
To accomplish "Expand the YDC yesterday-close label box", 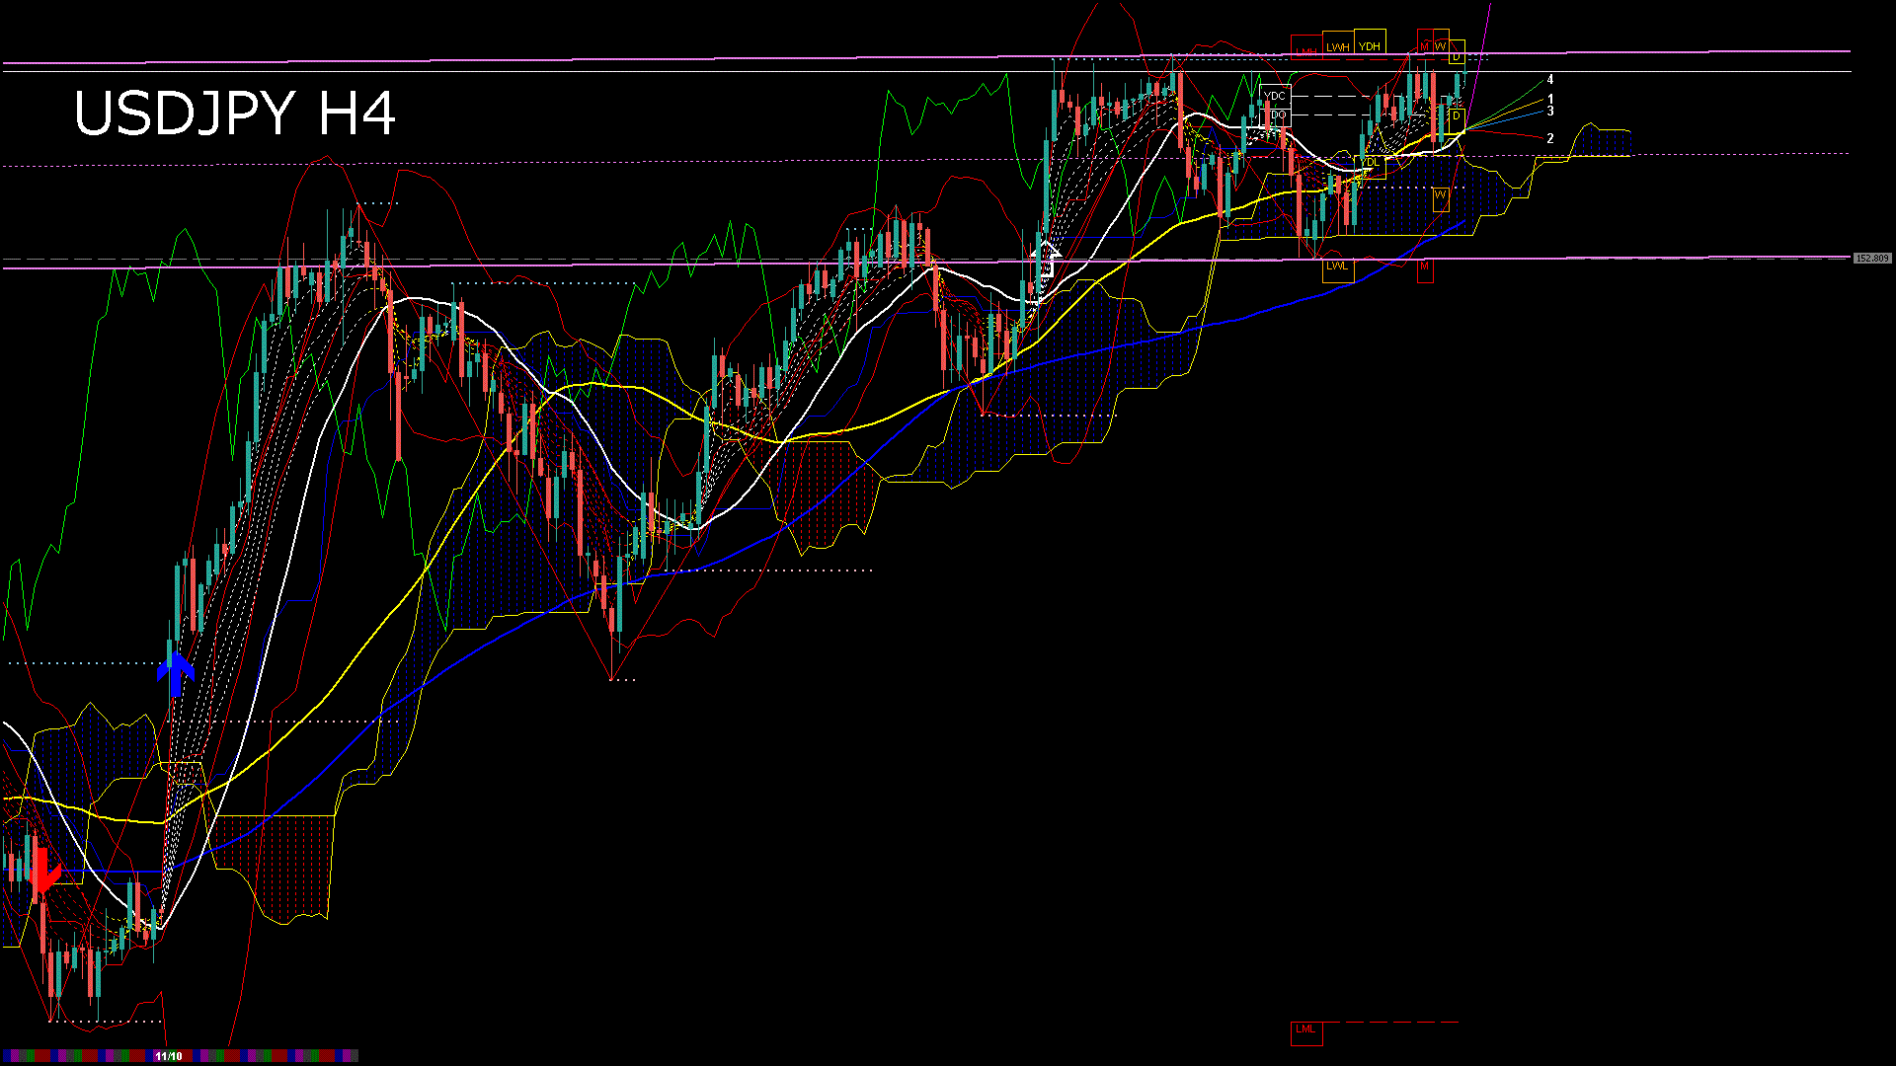I will 1275,96.
